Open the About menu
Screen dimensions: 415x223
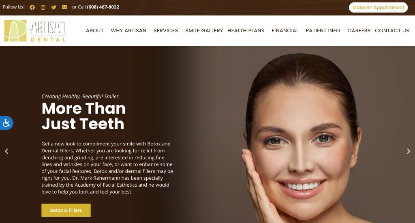(95, 31)
